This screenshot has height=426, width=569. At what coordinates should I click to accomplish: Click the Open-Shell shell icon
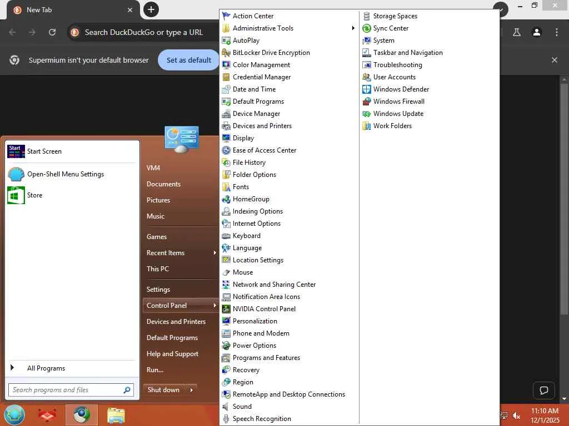(16, 174)
